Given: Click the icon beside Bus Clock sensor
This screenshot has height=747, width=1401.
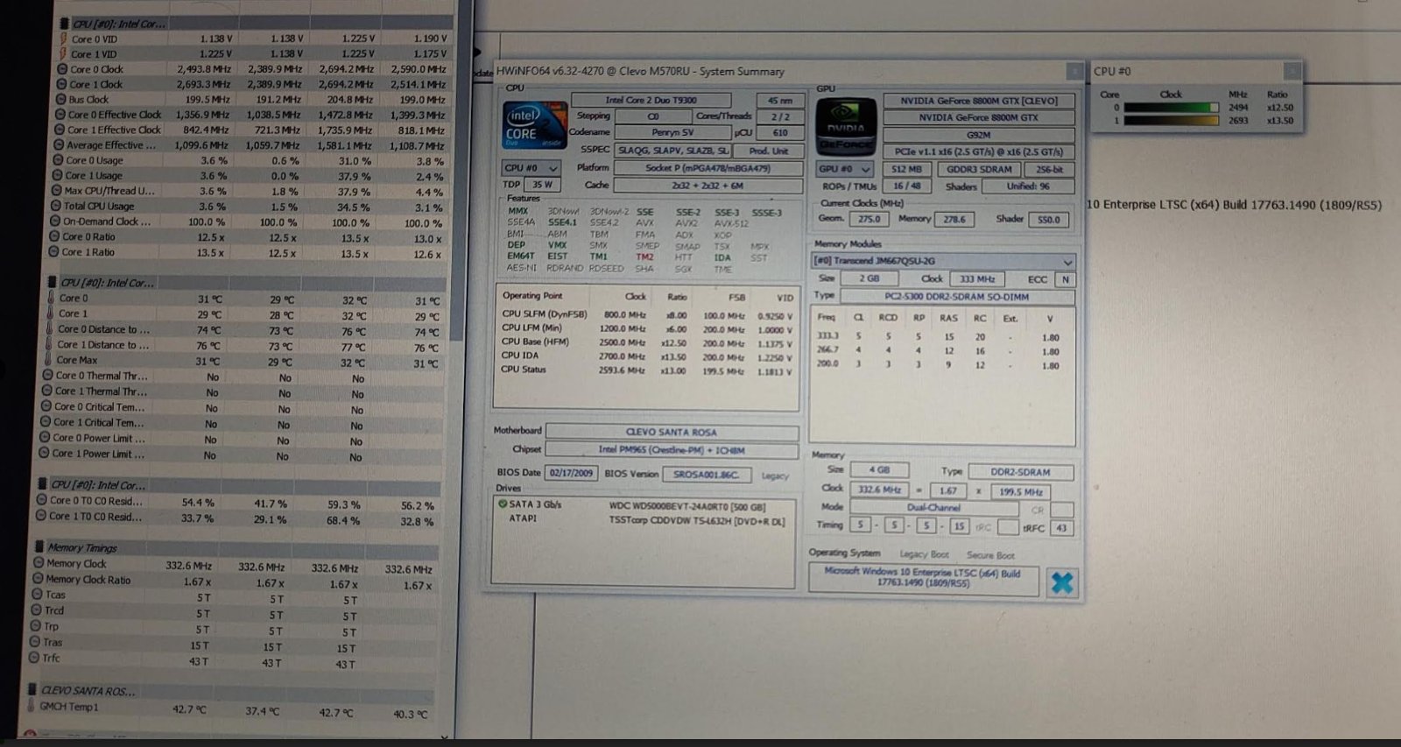Looking at the screenshot, I should (x=60, y=99).
